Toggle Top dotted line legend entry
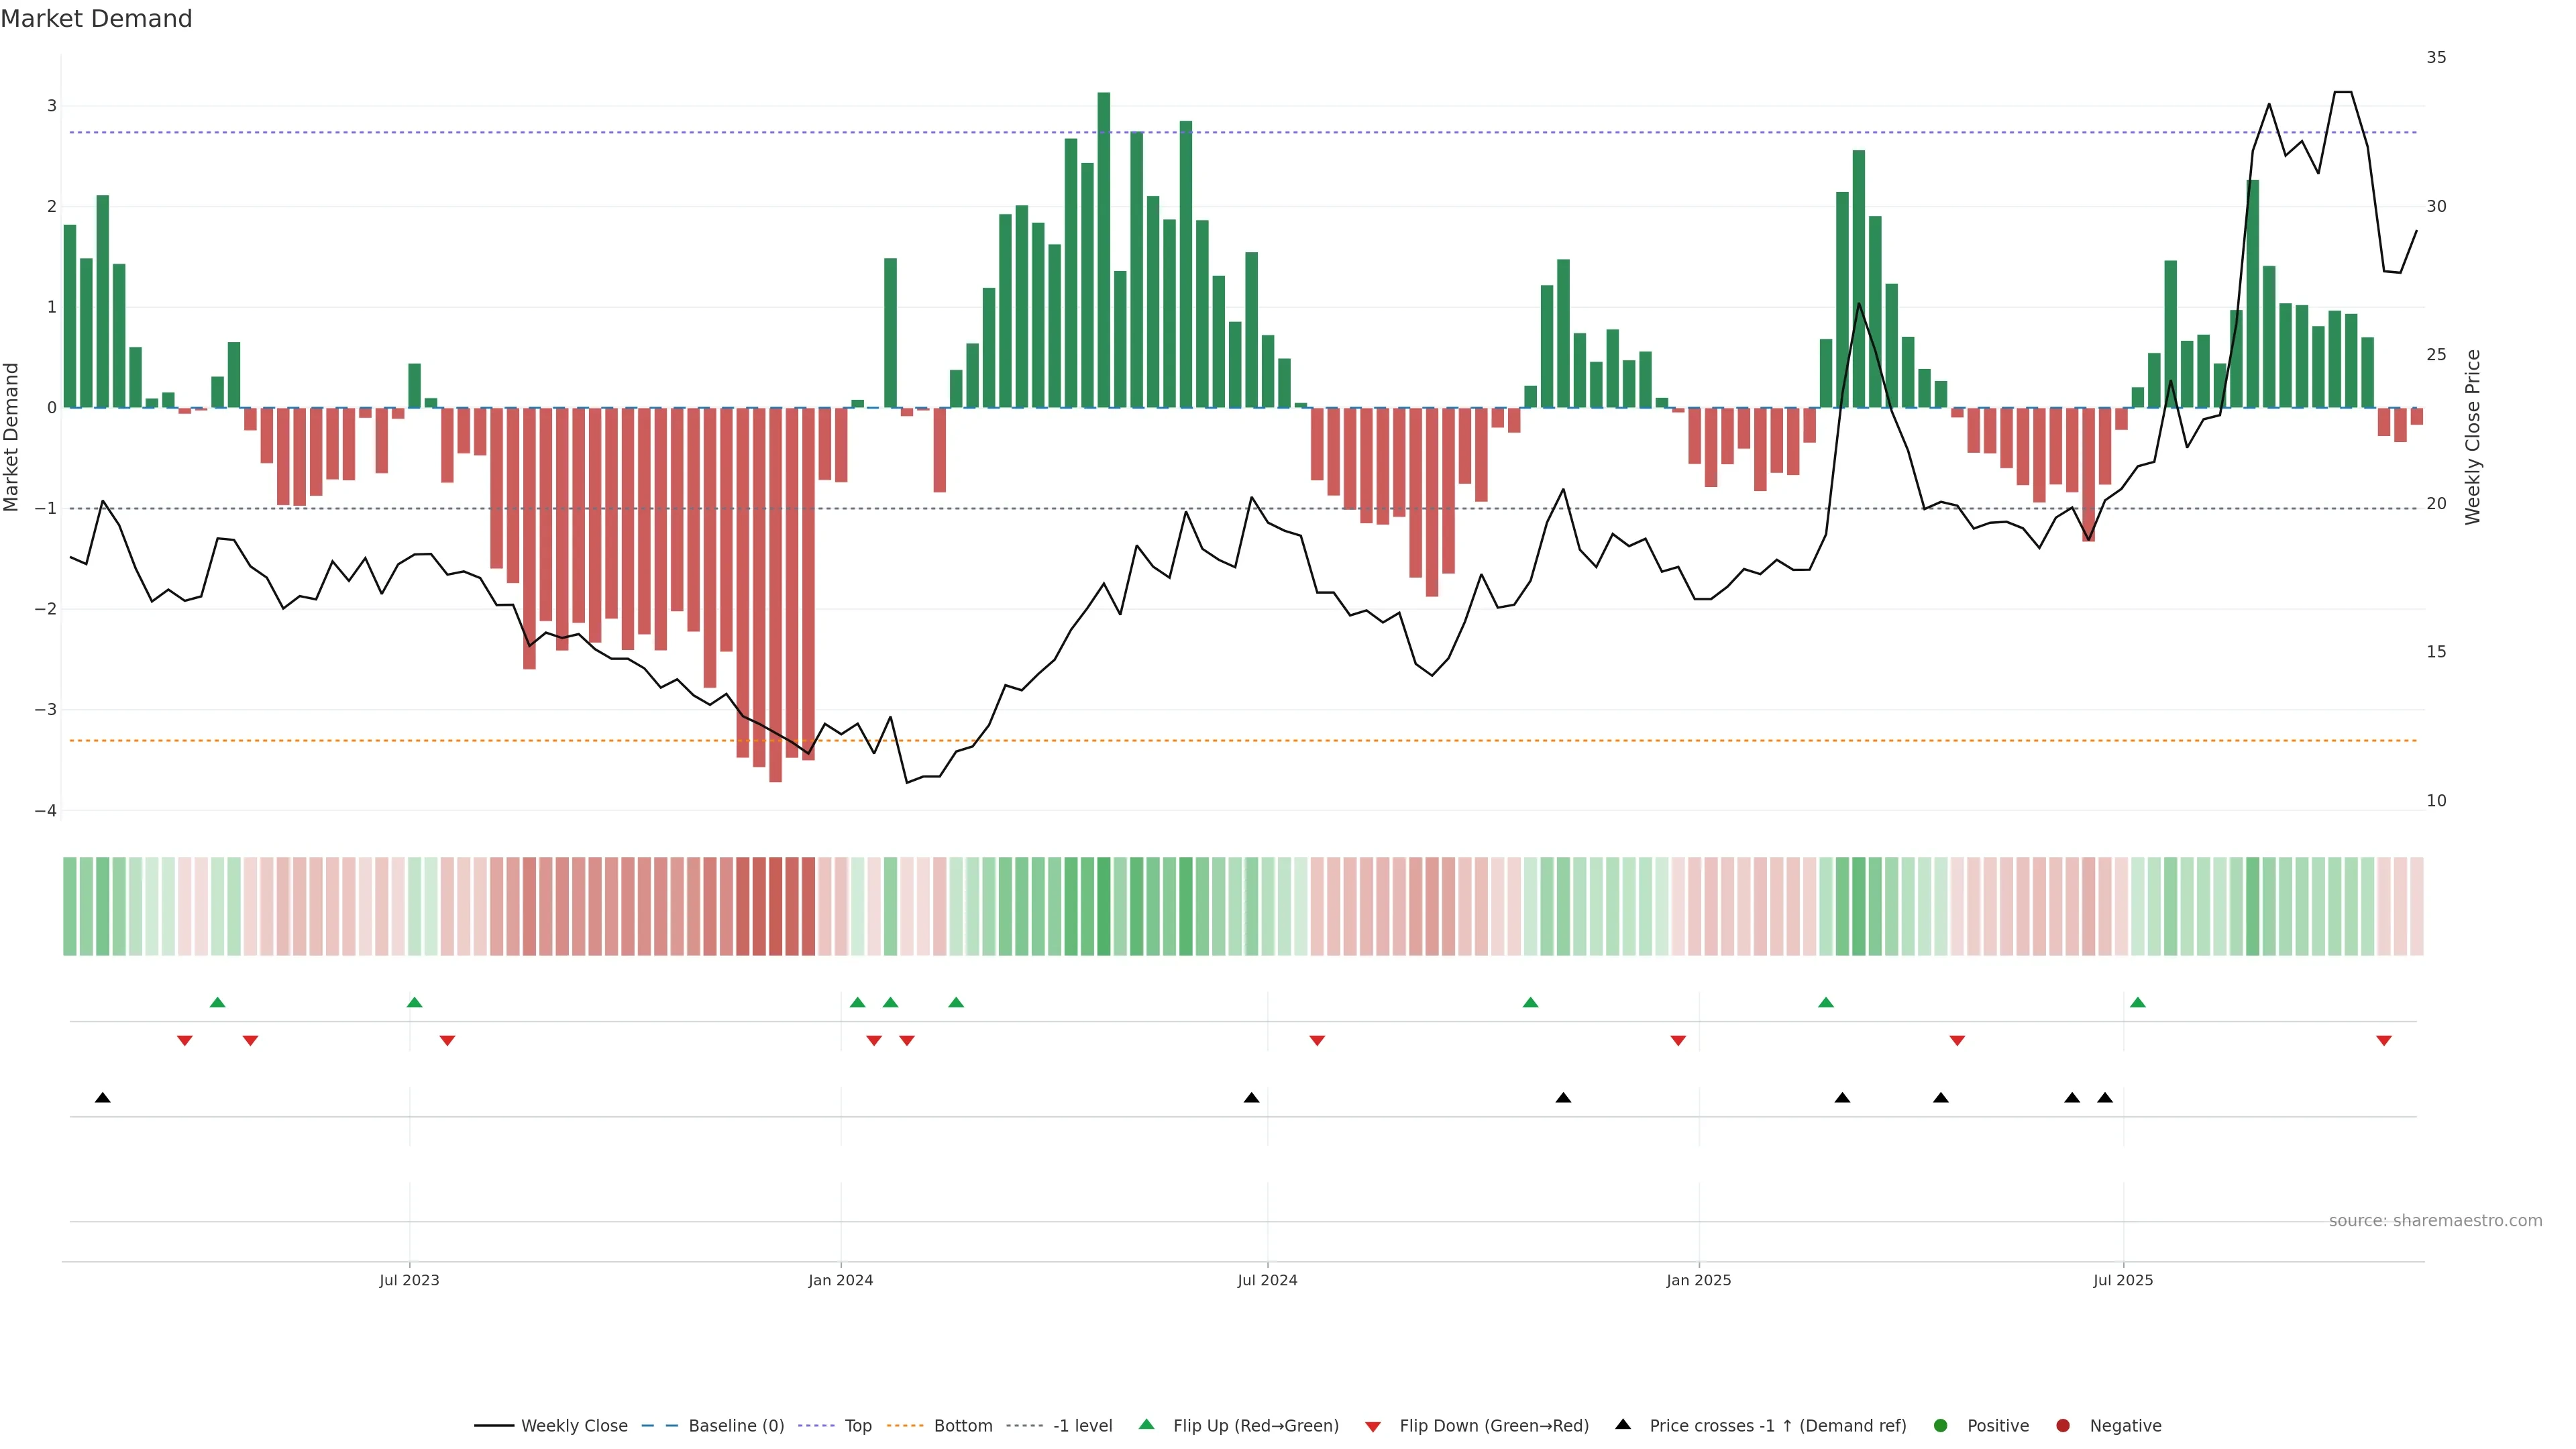The width and height of the screenshot is (2576, 1449). (x=857, y=1426)
